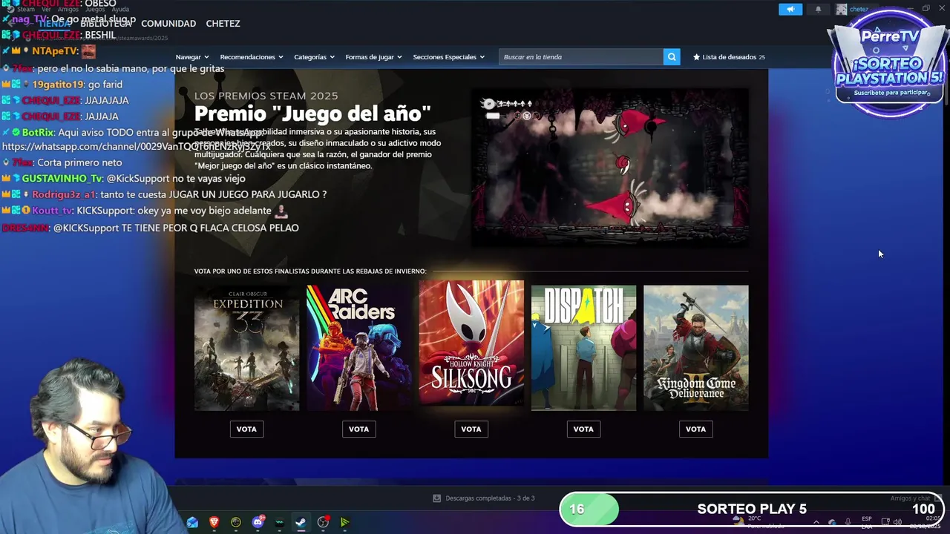Switch to Steam in the taskbar
Viewport: 950px width, 534px height.
point(301,522)
